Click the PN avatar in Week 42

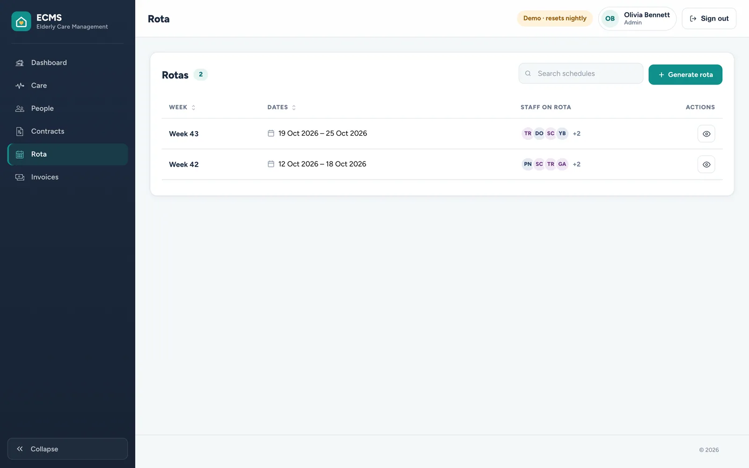tap(528, 164)
